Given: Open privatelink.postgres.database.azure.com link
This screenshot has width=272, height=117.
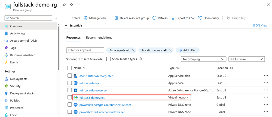Looking at the screenshot, I should point(105,105).
